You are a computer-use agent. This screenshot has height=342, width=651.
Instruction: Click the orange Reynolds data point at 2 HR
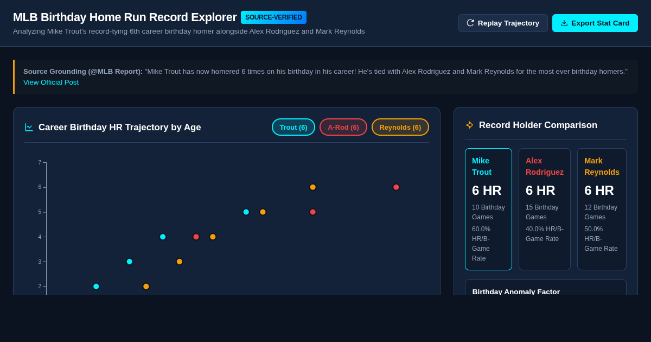[x=146, y=287]
